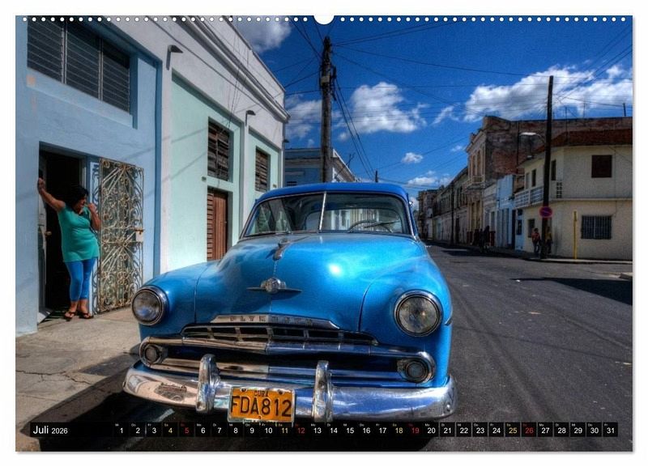Click the Plymouth hood emblem on the car
The height and width of the screenshot is (467, 648).
tap(273, 286)
